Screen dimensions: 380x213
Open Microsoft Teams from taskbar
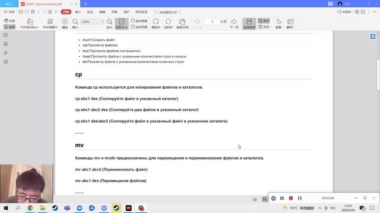click(67, 208)
